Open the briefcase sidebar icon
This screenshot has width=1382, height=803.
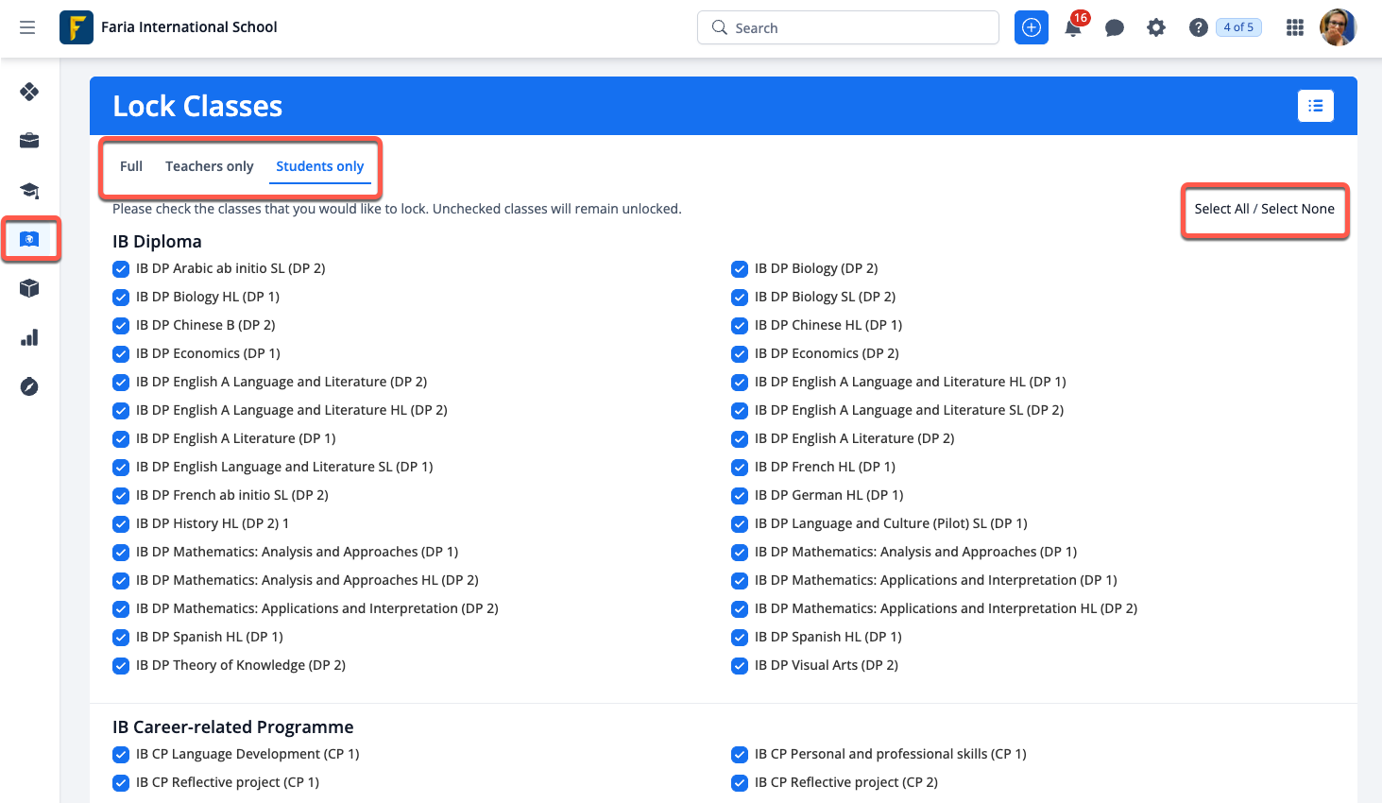[x=29, y=141]
